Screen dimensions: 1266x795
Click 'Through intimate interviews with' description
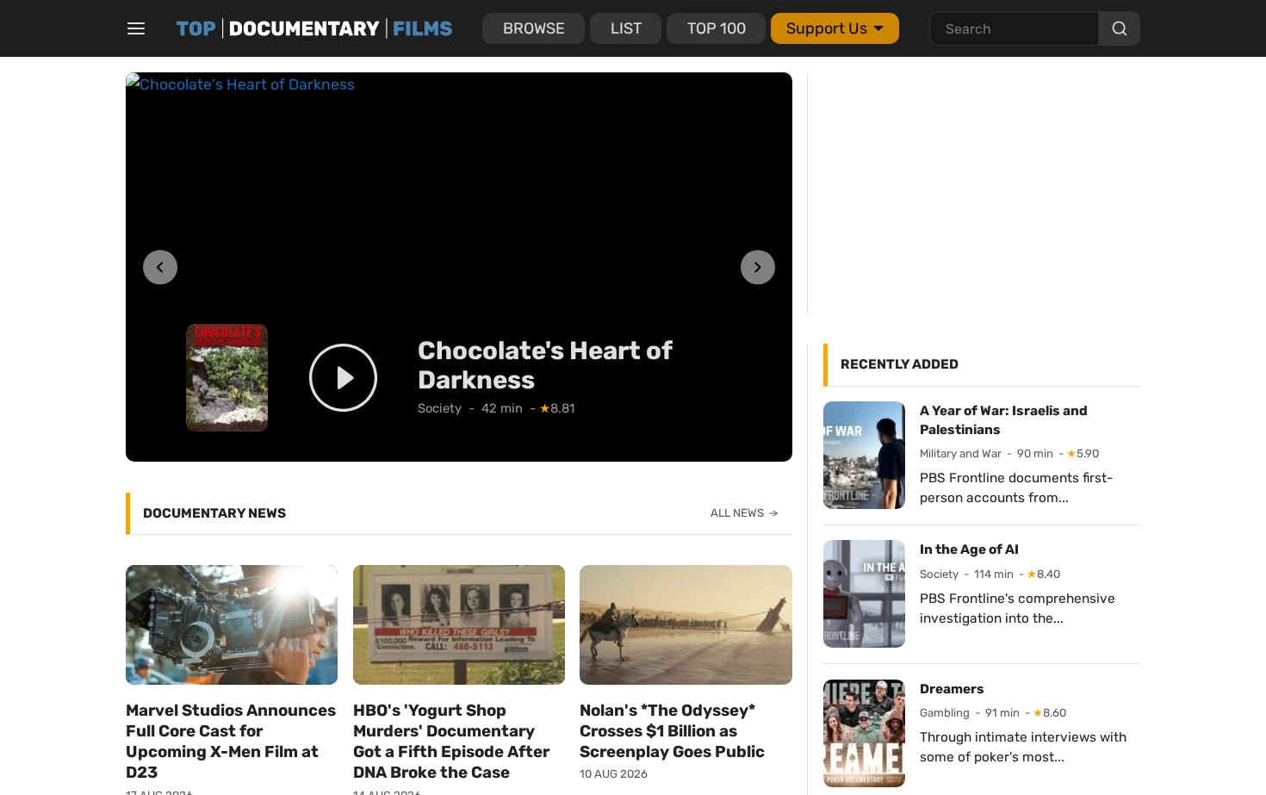click(x=1023, y=747)
